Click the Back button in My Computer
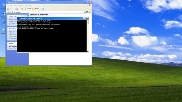Image resolution: width=182 pixels, height=102 pixels. click(x=10, y=9)
